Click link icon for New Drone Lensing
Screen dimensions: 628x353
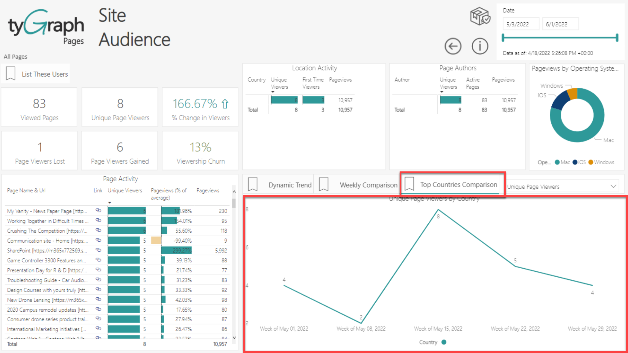(x=98, y=299)
